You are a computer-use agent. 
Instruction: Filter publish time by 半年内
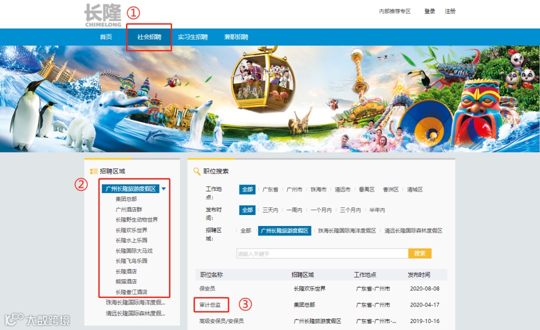point(377,210)
